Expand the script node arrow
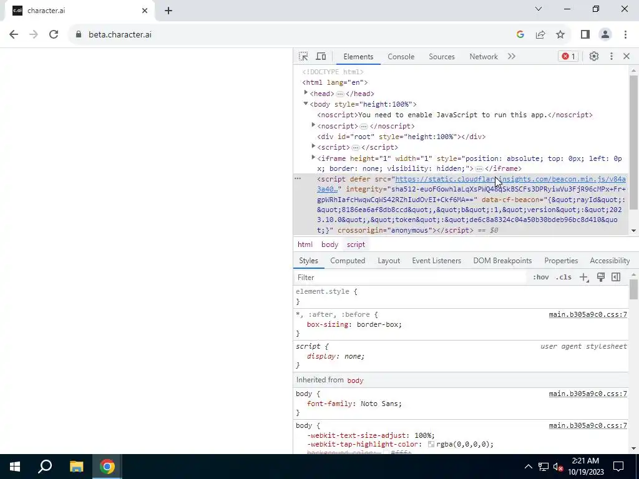This screenshot has height=479, width=639. (x=313, y=146)
